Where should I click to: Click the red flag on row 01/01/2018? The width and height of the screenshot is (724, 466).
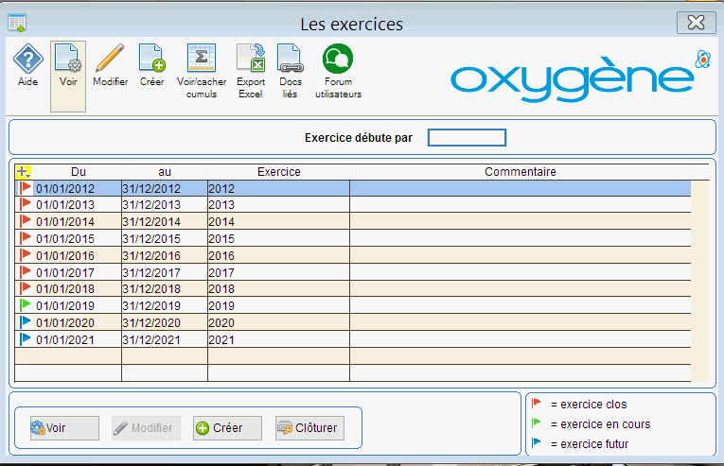click(25, 288)
